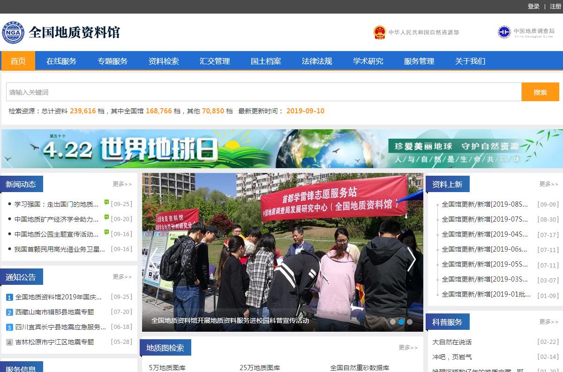The height and width of the screenshot is (372, 563).
Task: Open 全国馆更新/新增[2019-07S entry
Action: (x=485, y=219)
